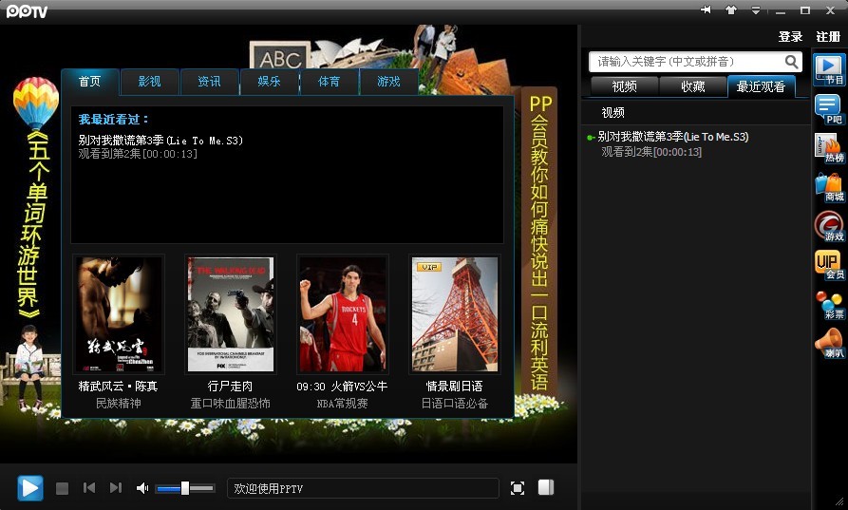Open the 节目 programs sidebar icon
848x510 pixels.
pyautogui.click(x=829, y=69)
